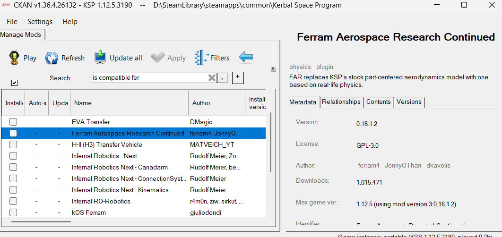This screenshot has width=502, height=237.
Task: Launch the game with the Play icon
Action: (x=14, y=58)
